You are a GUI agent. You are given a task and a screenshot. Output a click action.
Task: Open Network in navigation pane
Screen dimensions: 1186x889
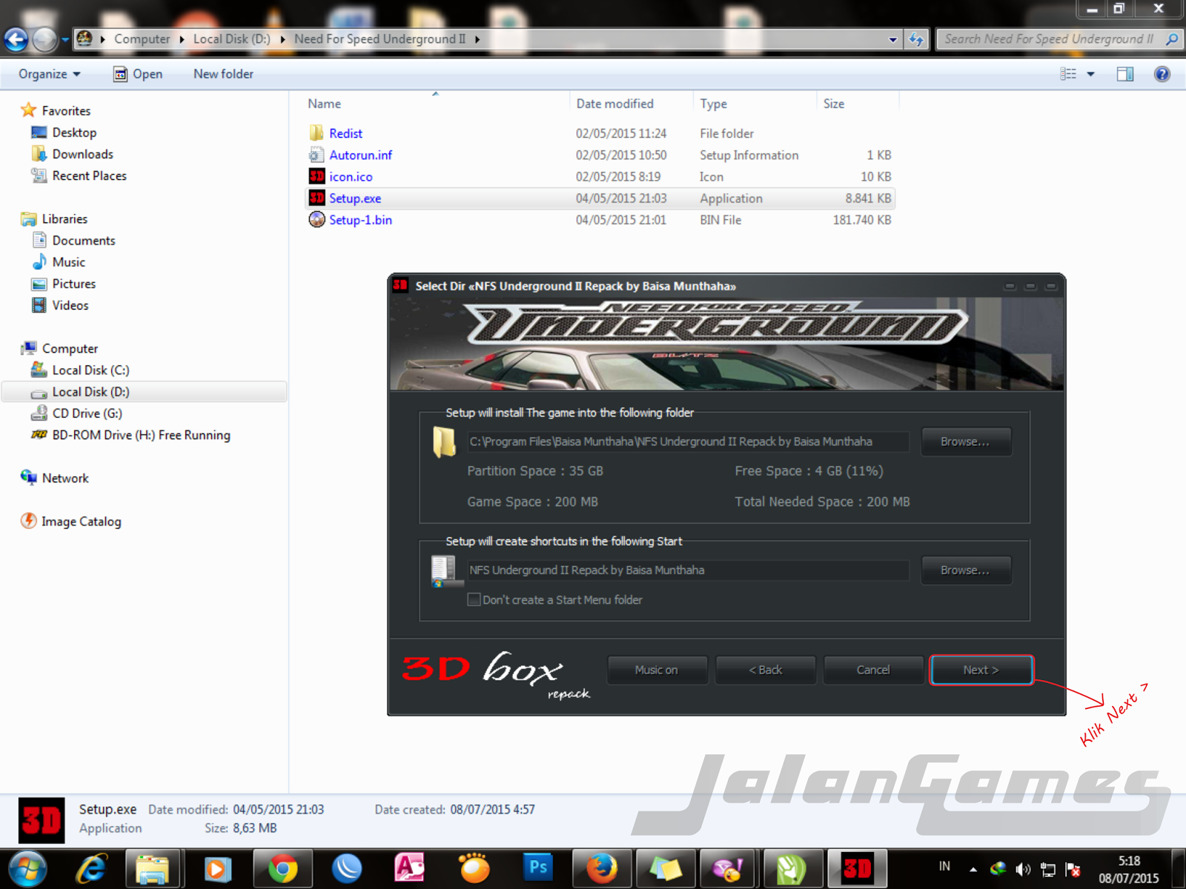[x=65, y=479]
